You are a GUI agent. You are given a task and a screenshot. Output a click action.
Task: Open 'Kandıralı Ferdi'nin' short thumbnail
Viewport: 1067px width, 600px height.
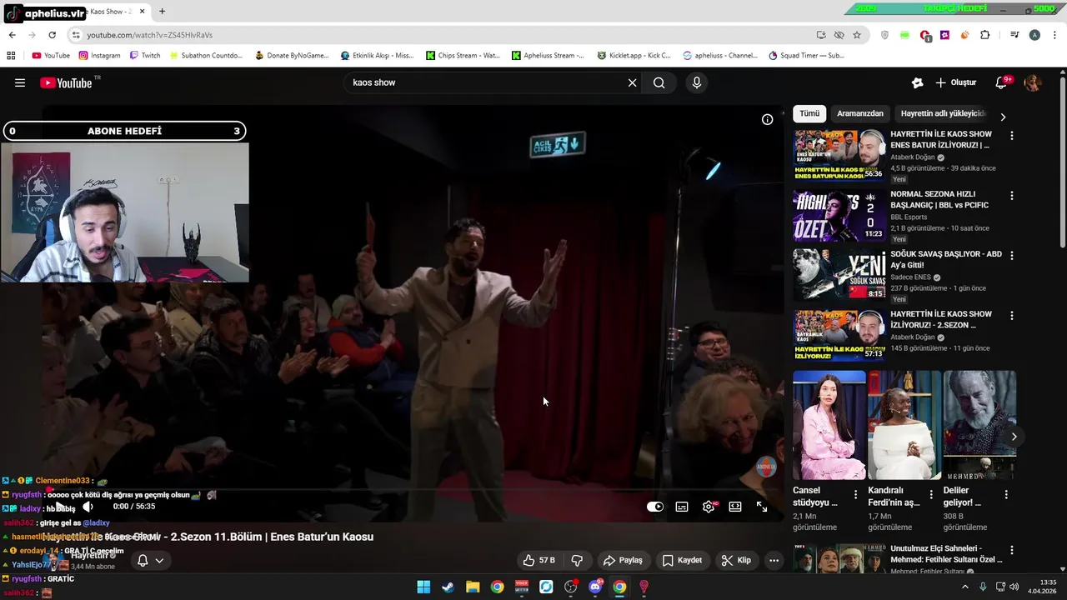pyautogui.click(x=904, y=425)
